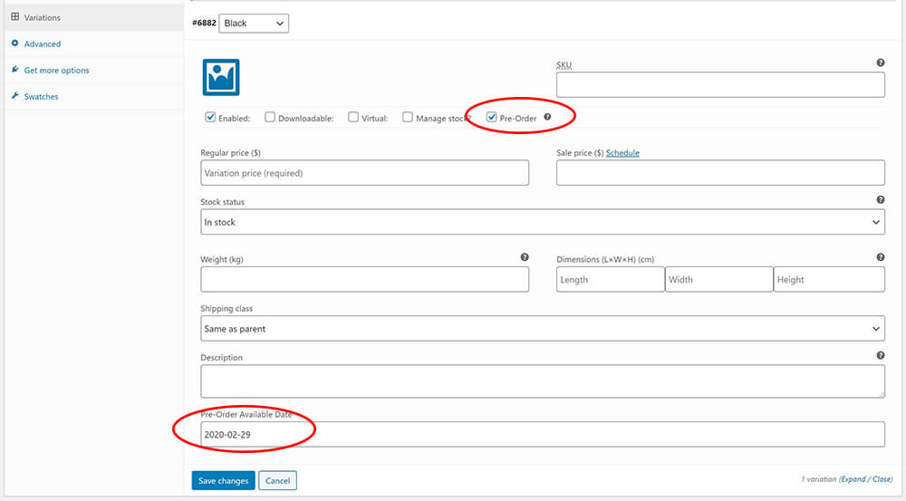Click the Regular price input field
Viewport: 906px width, 501px height.
(x=364, y=173)
